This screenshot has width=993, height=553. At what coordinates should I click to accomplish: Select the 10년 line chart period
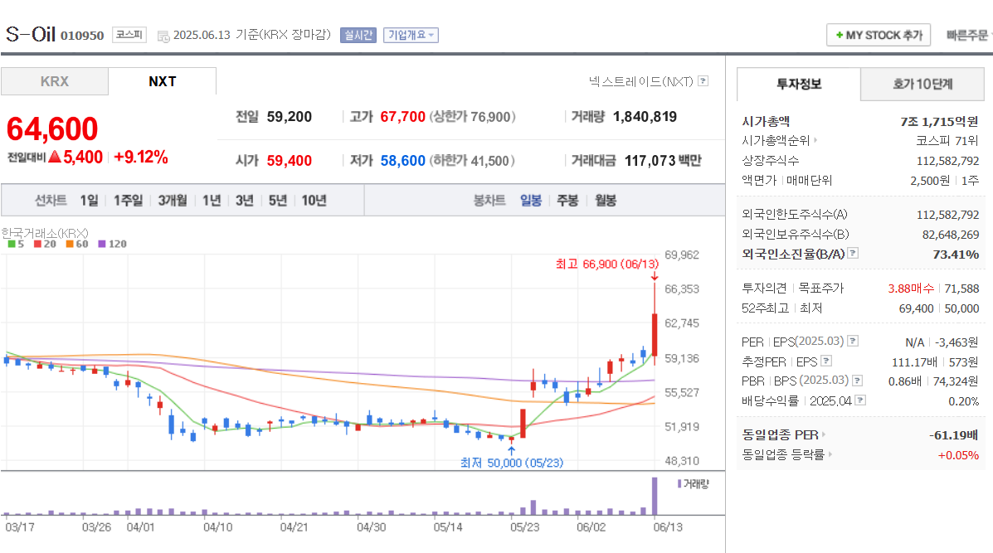[x=314, y=201]
